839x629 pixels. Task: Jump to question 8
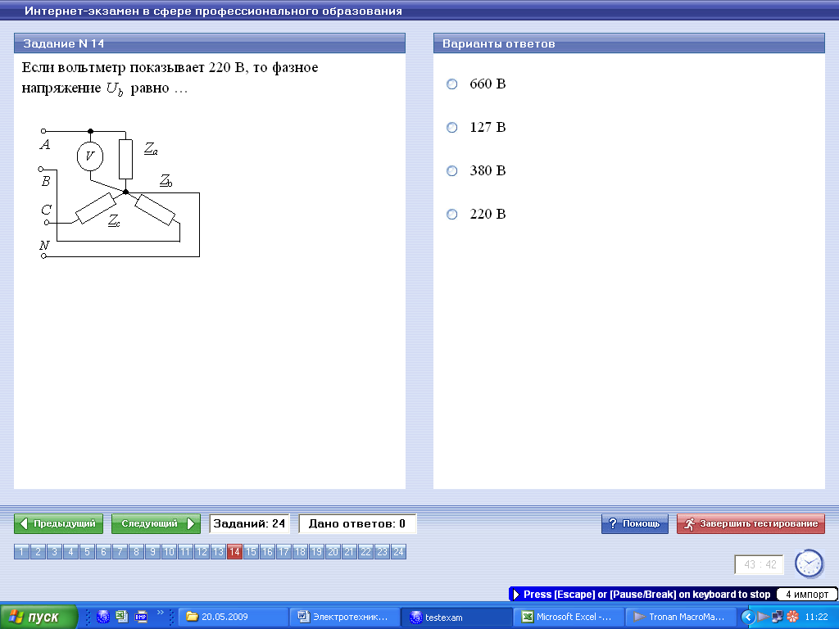coord(137,551)
